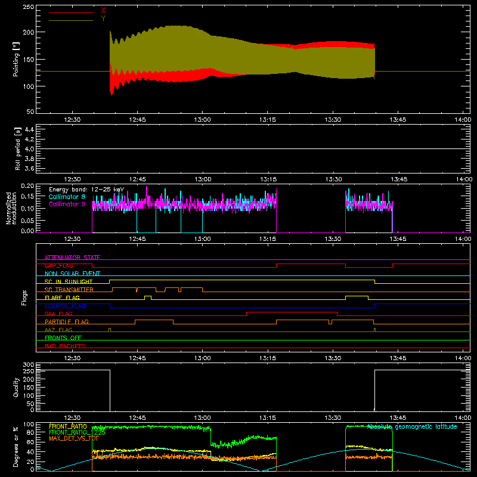Click 13:30 tick label under Flags plot
477x477 pixels.
(333, 358)
